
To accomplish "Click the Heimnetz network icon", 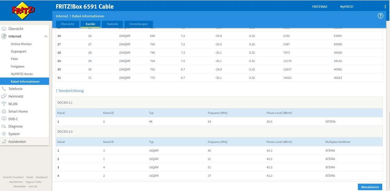I will coord(4,96).
